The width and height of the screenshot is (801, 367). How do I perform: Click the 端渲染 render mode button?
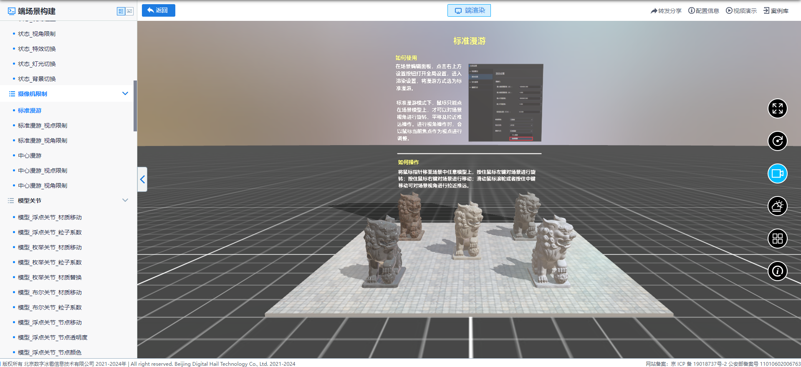469,10
